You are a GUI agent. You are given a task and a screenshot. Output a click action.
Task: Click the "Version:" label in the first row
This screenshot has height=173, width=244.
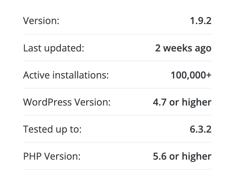tap(41, 21)
